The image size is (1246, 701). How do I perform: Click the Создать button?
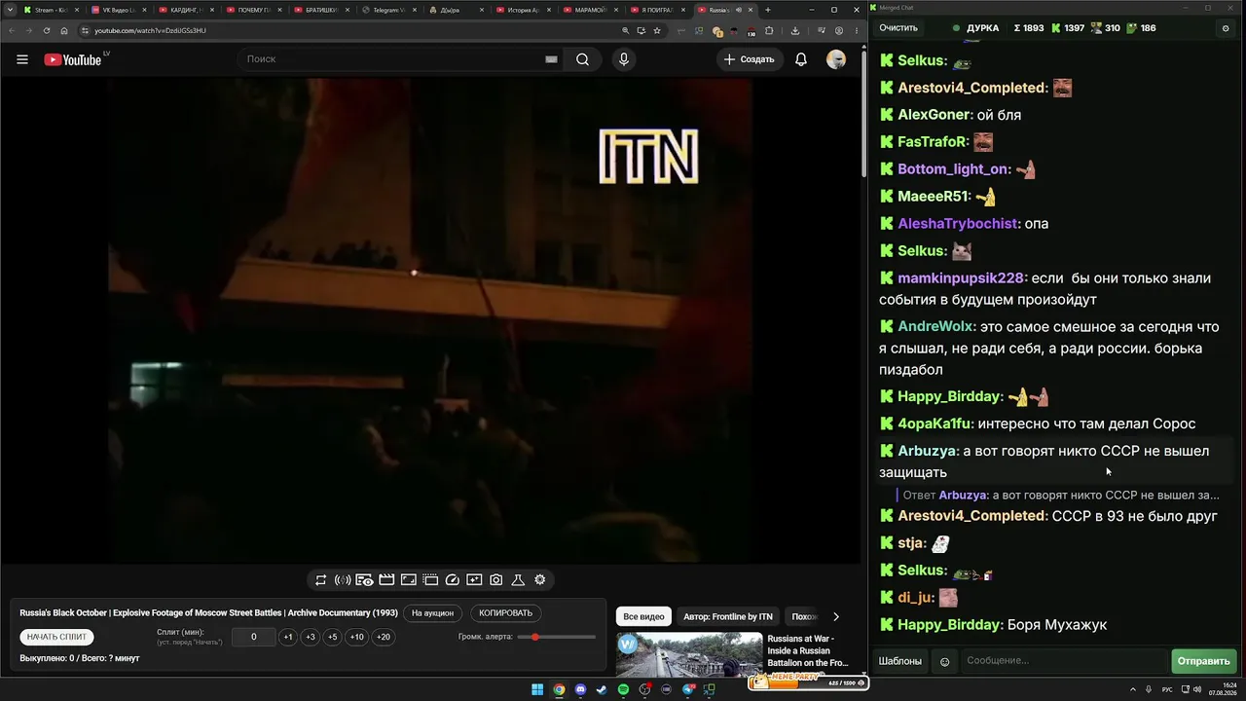[749, 59]
